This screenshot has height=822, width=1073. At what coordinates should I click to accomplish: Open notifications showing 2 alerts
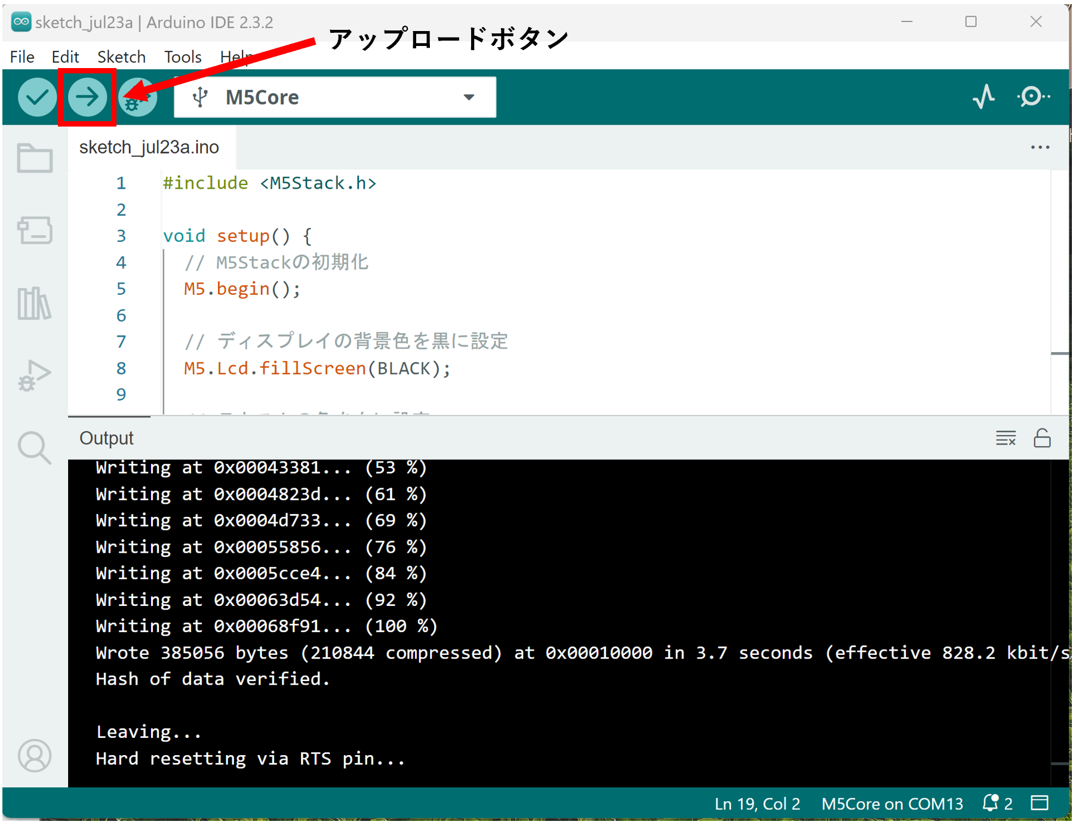click(x=993, y=803)
